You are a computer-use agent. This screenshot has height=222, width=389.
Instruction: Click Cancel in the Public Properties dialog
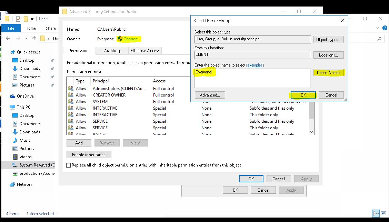[x=263, y=190]
